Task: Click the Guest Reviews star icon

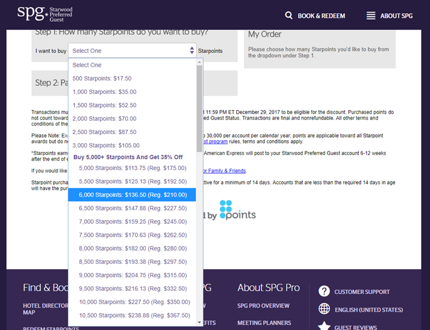Action: point(324,326)
